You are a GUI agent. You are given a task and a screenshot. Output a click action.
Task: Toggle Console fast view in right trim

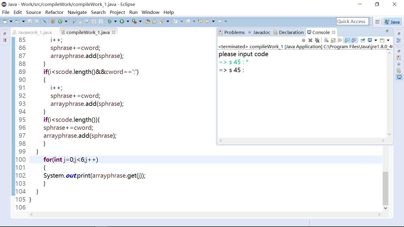399,77
